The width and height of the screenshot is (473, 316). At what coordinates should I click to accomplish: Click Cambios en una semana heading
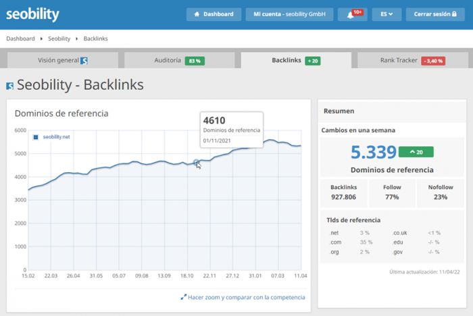click(x=358, y=130)
